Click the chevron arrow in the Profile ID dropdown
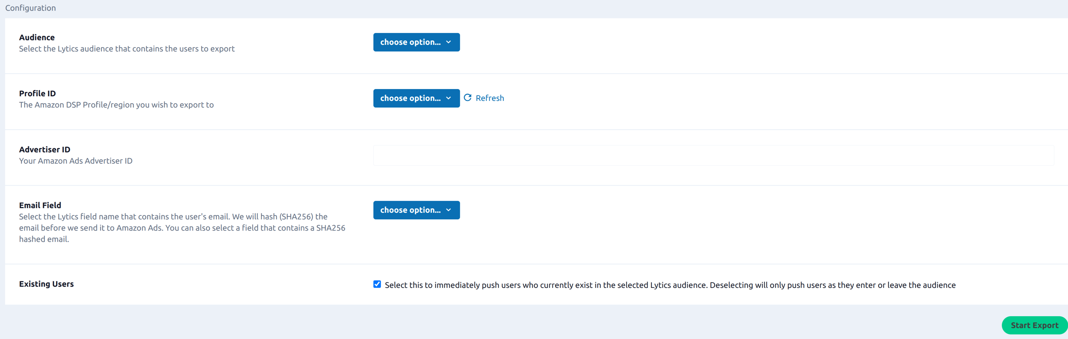Image resolution: width=1068 pixels, height=339 pixels. [448, 98]
